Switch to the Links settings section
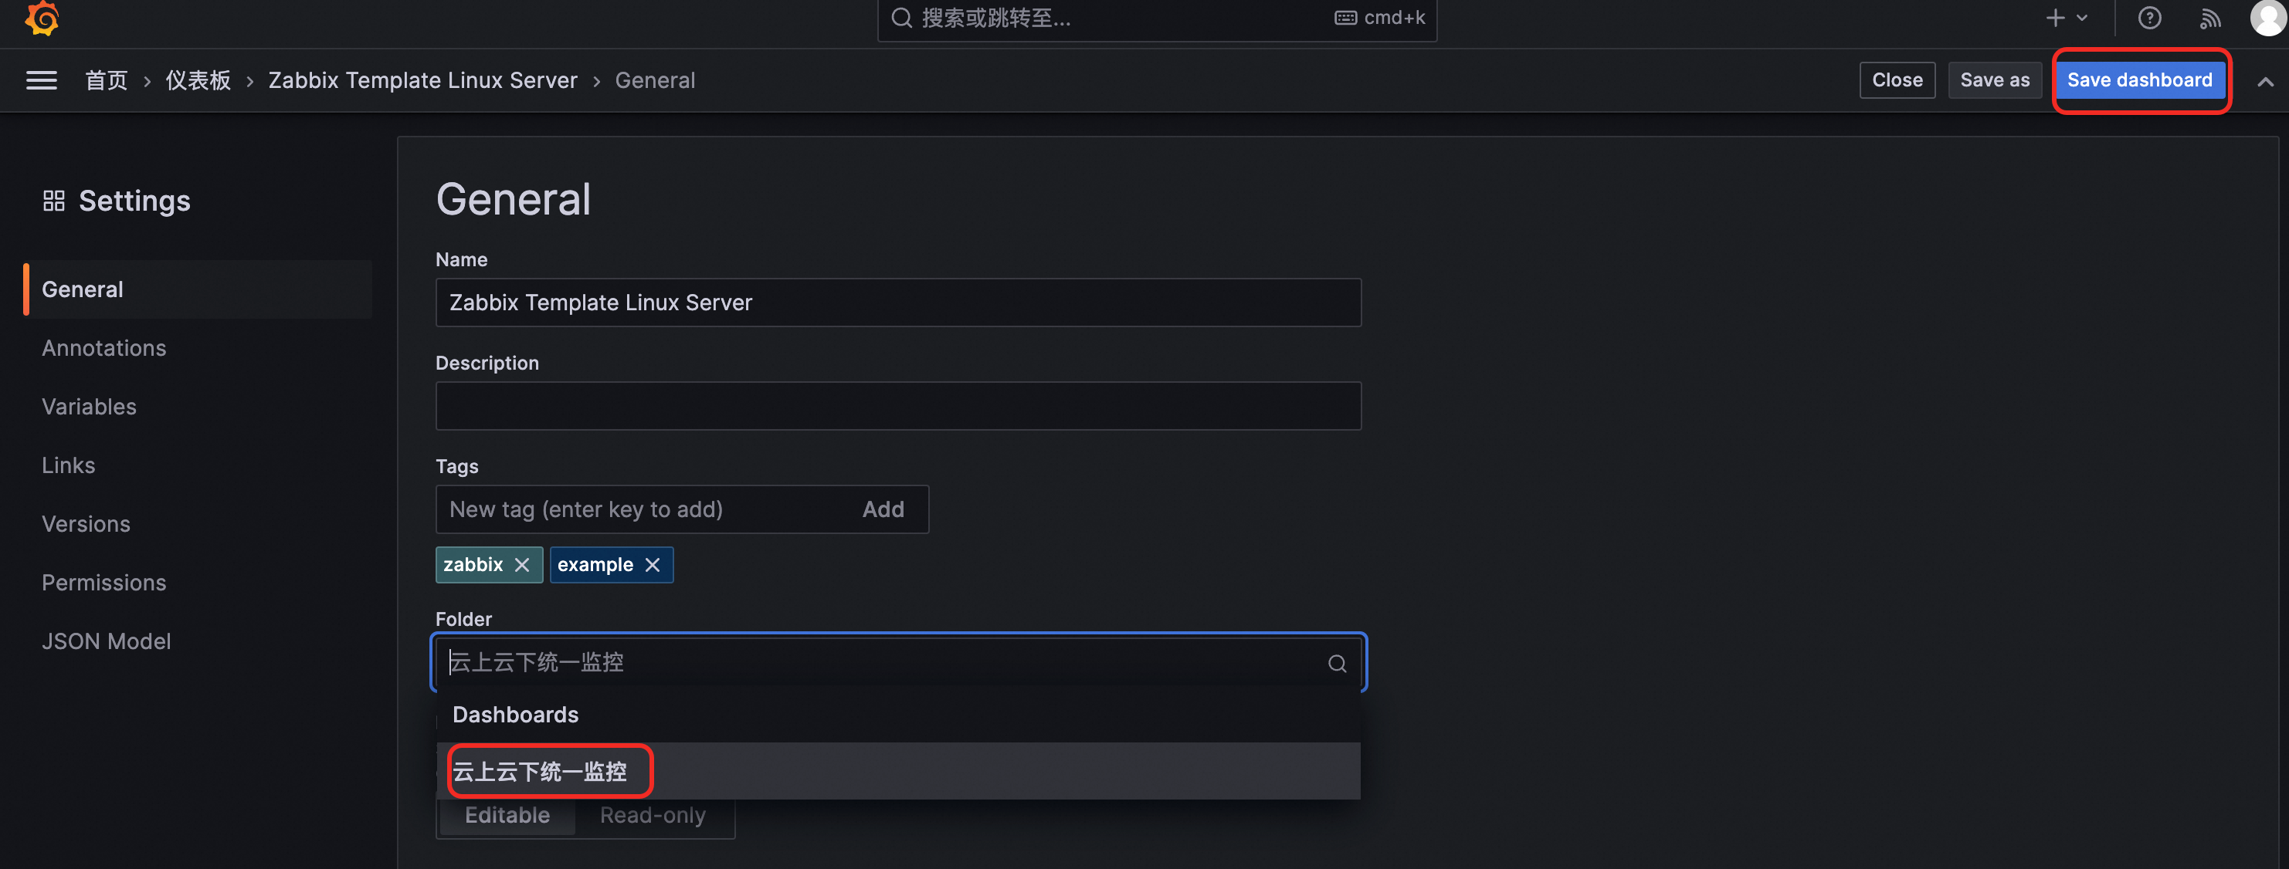Viewport: 2289px width, 869px height. click(69, 465)
